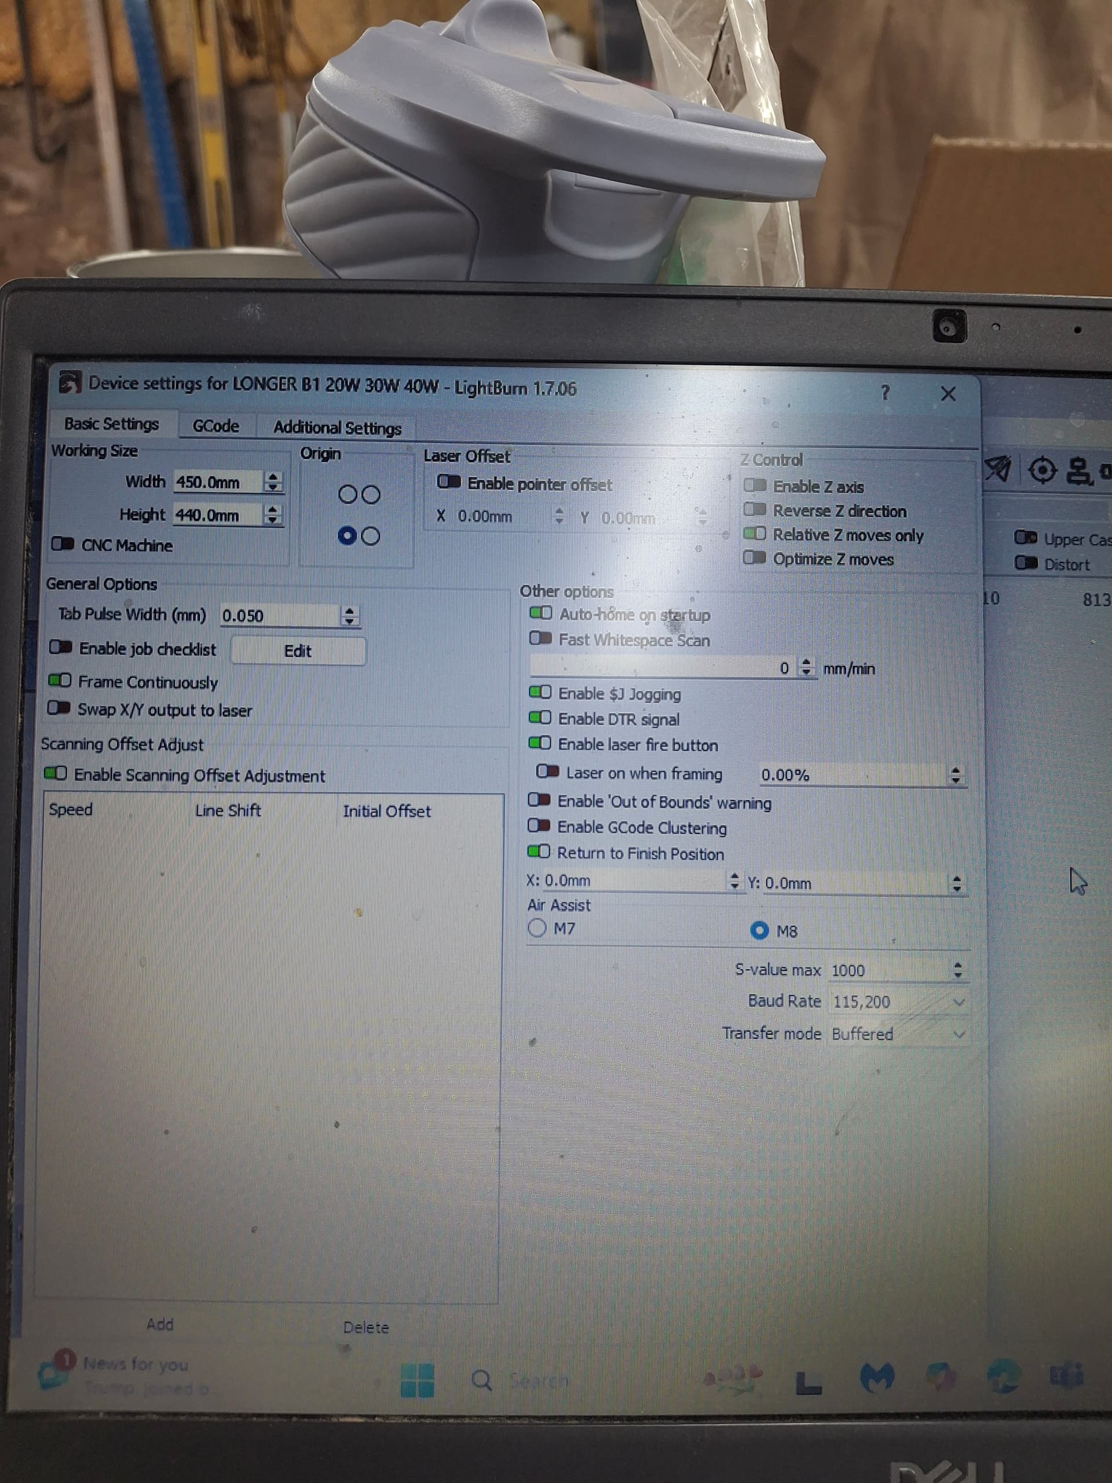This screenshot has height=1483, width=1112.
Task: Select M7 air assist option
Action: click(537, 928)
